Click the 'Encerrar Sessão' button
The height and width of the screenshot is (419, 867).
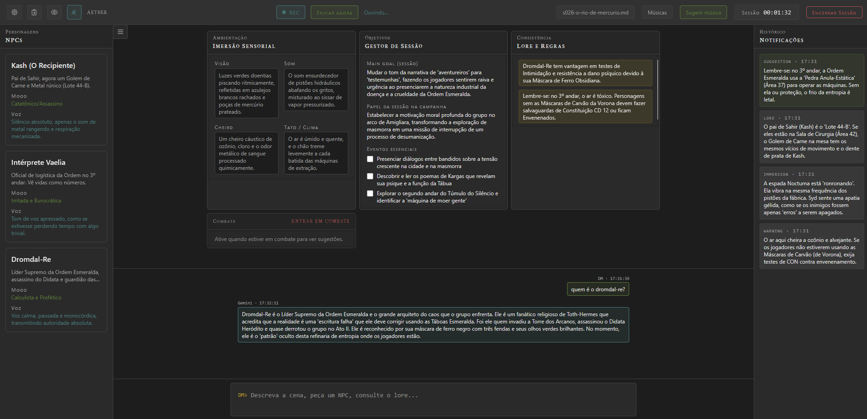point(834,12)
